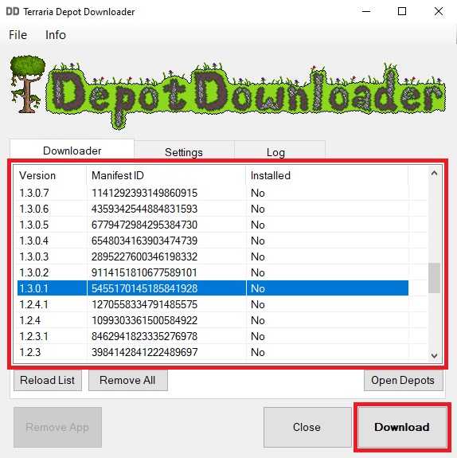Image resolution: width=457 pixels, height=458 pixels.
Task: Close the window with title bar X
Action: (439, 11)
